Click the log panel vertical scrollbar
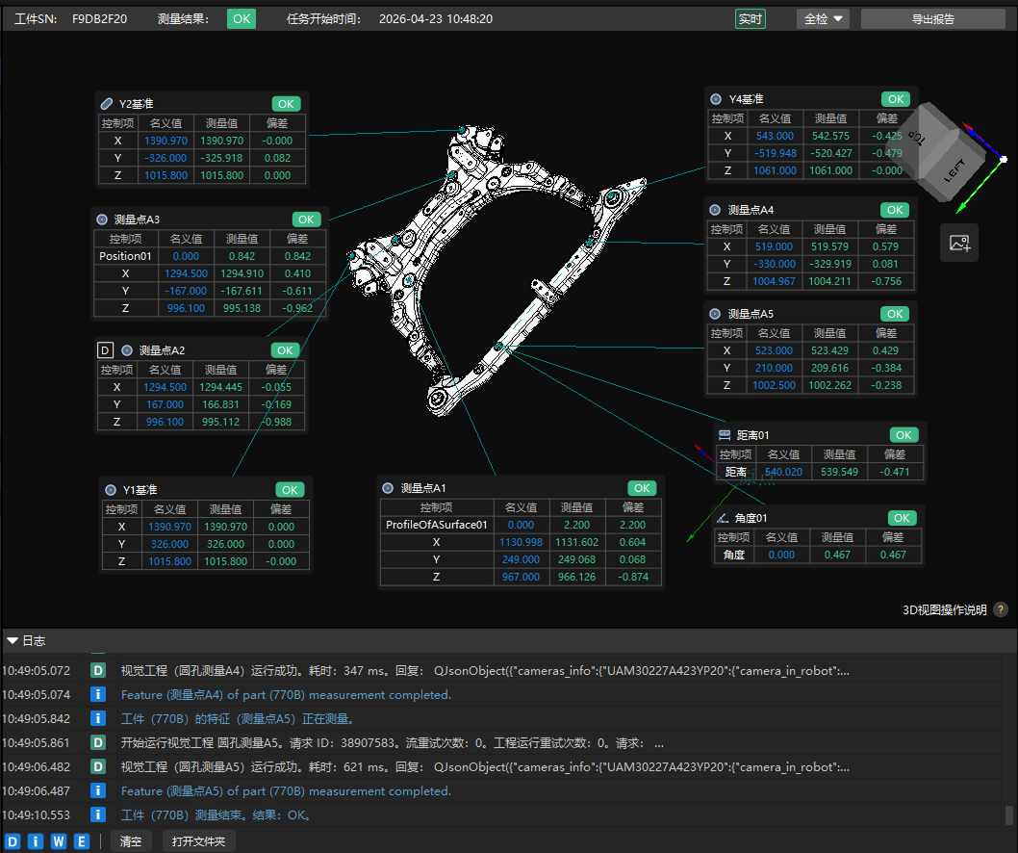The image size is (1018, 853). (x=1008, y=814)
